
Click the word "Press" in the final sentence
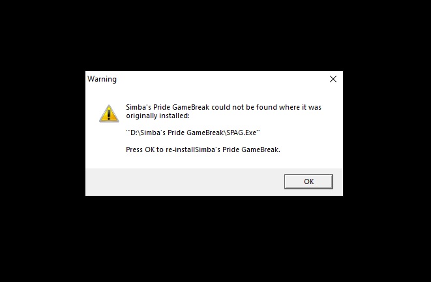coord(134,149)
